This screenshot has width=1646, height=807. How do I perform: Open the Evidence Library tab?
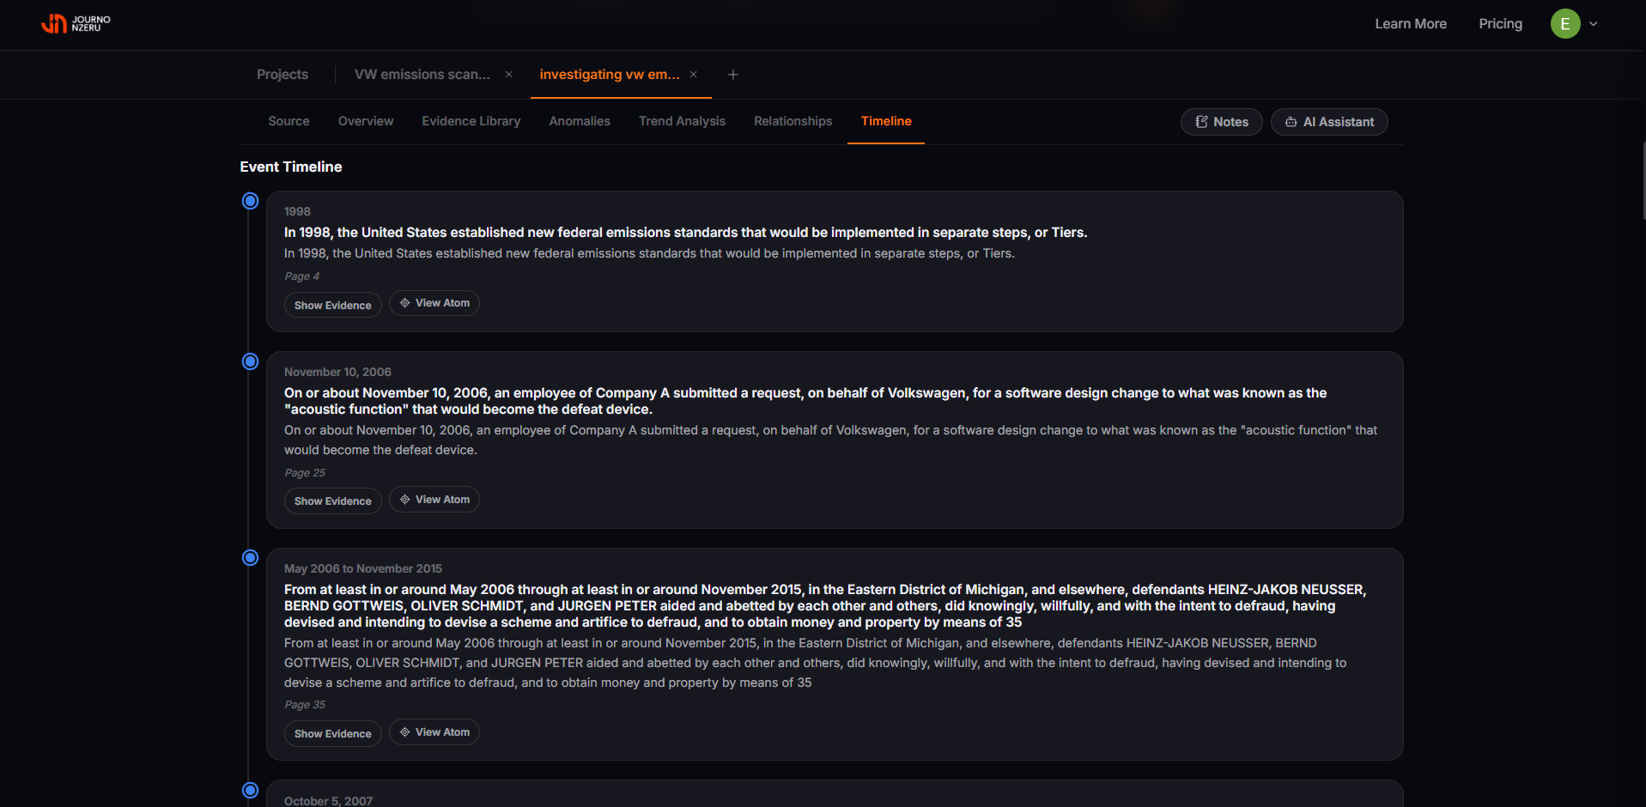(471, 121)
